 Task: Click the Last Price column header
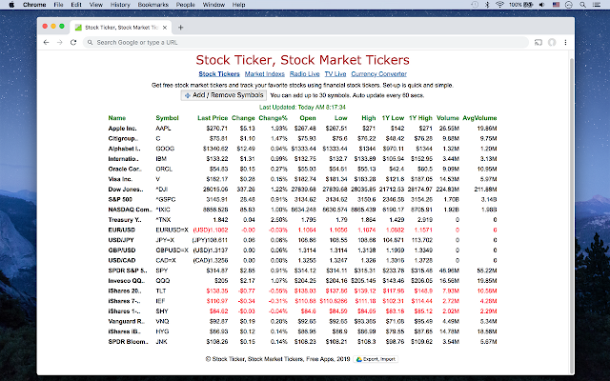tap(213, 118)
